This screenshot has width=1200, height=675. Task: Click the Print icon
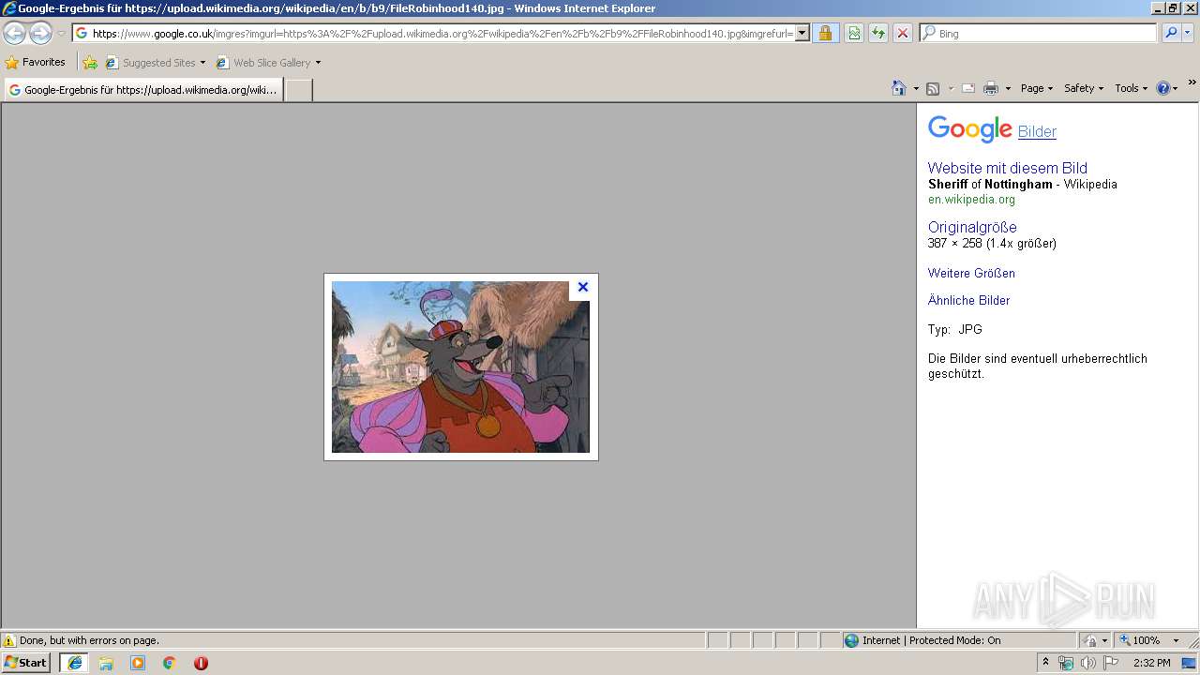click(991, 88)
